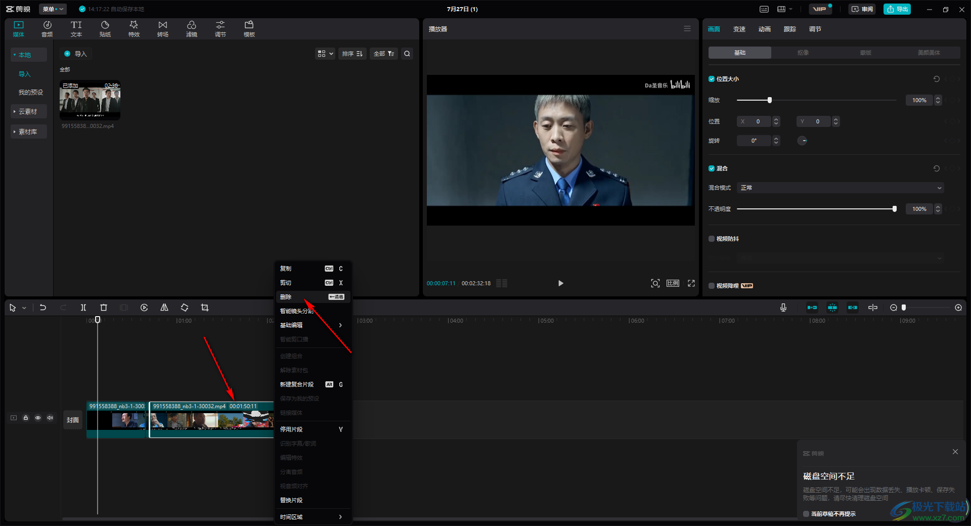Click the Undo arrow in timeline toolbar
Viewport: 971px width, 526px height.
[x=43, y=308]
